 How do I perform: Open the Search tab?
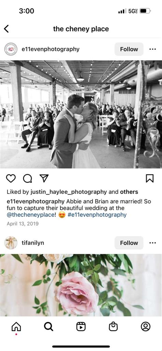pyautogui.click(x=49, y=327)
